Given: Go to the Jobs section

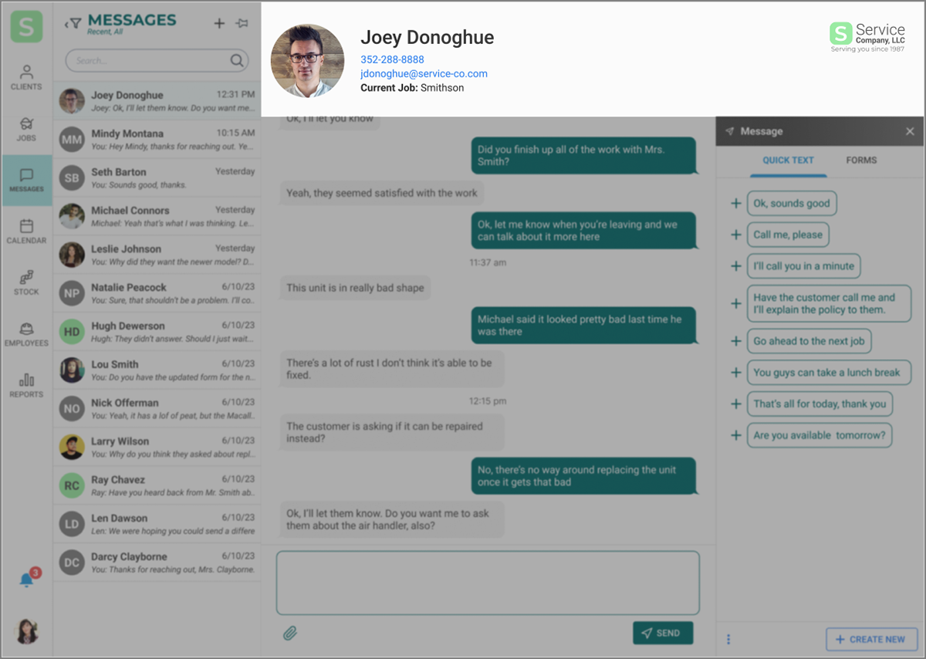Looking at the screenshot, I should [x=26, y=129].
